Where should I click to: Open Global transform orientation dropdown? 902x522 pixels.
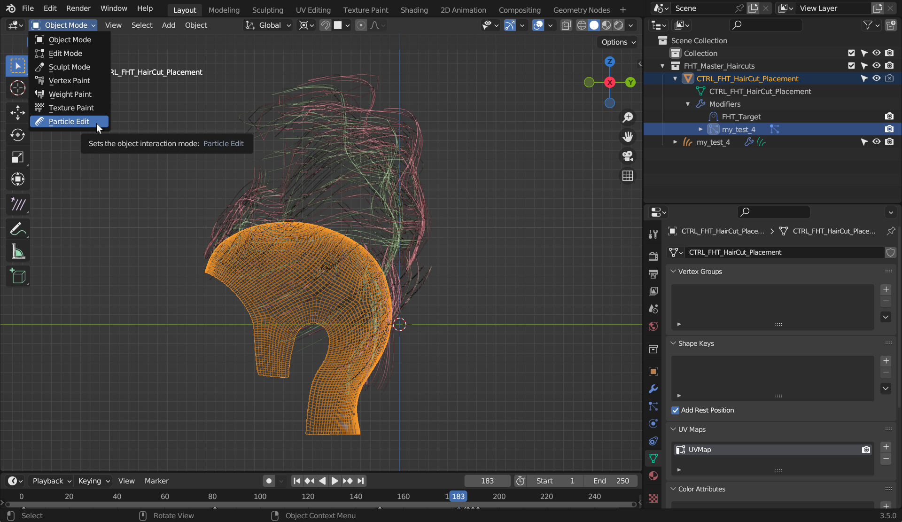[269, 25]
